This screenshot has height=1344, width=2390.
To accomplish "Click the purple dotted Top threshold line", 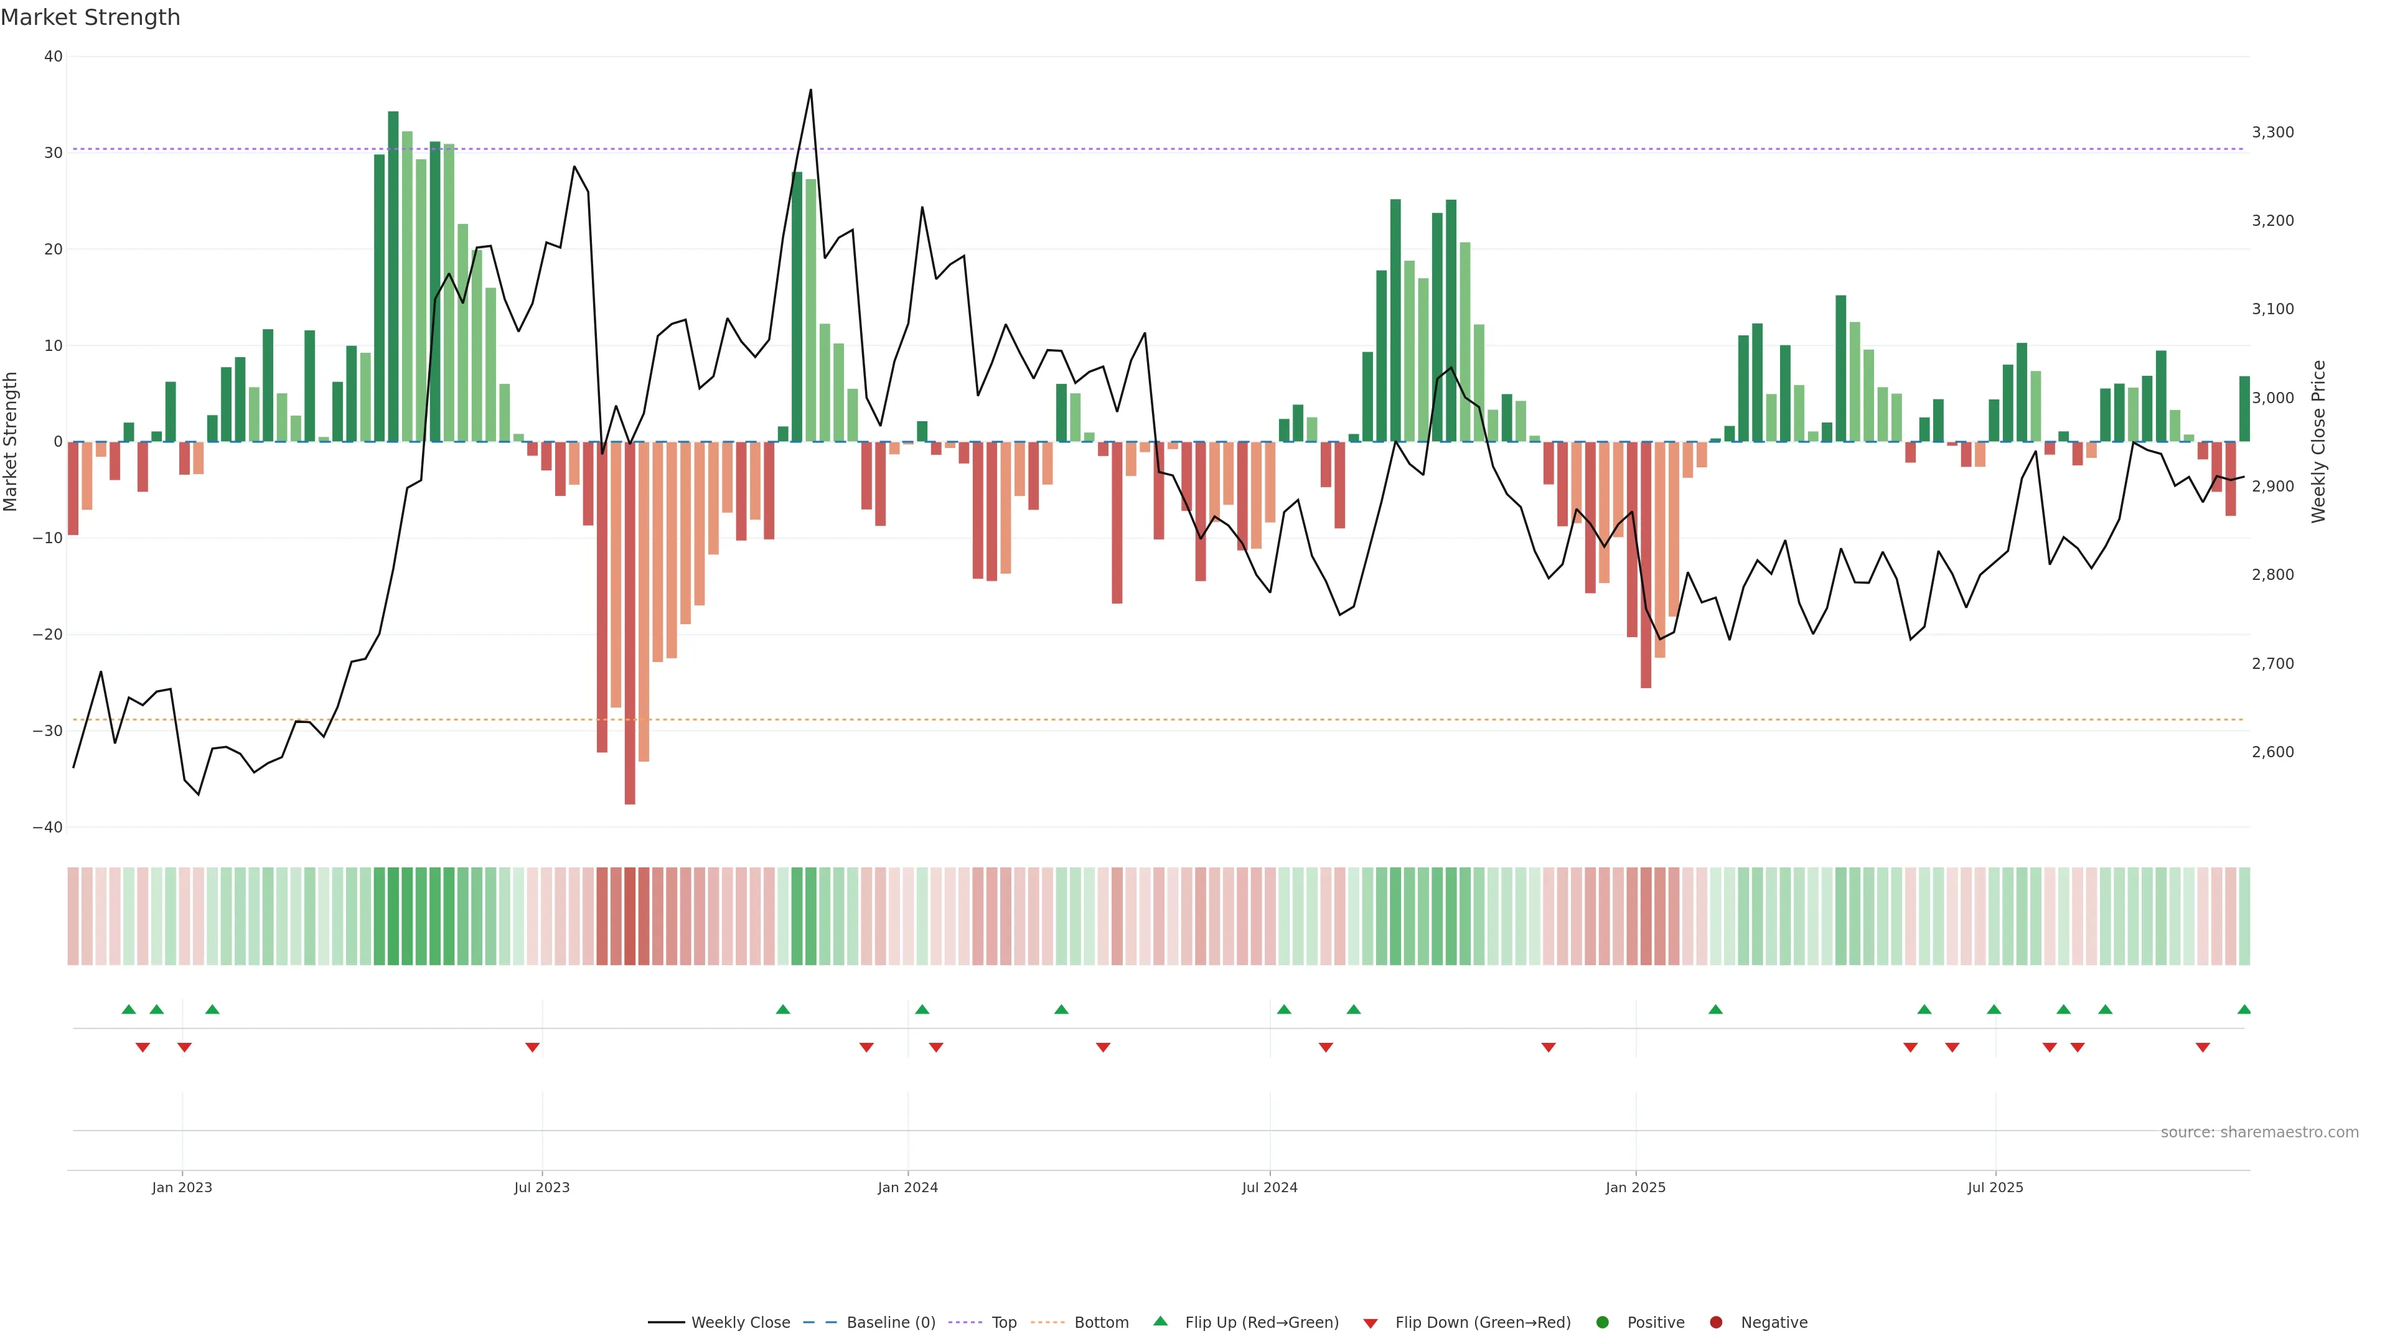I will click(1113, 149).
